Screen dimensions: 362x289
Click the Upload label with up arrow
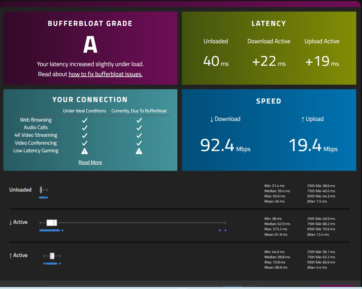click(x=312, y=119)
